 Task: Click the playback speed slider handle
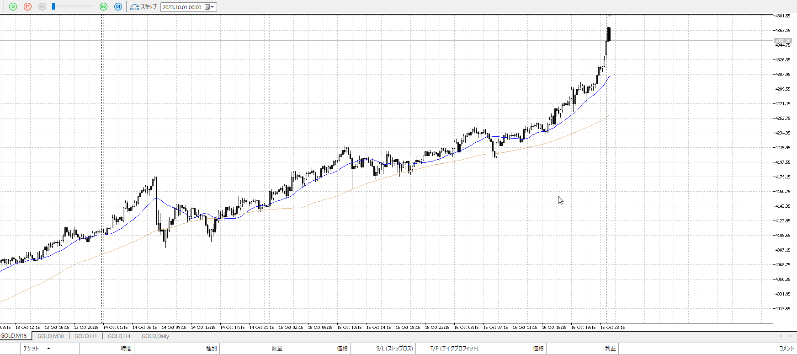point(53,7)
